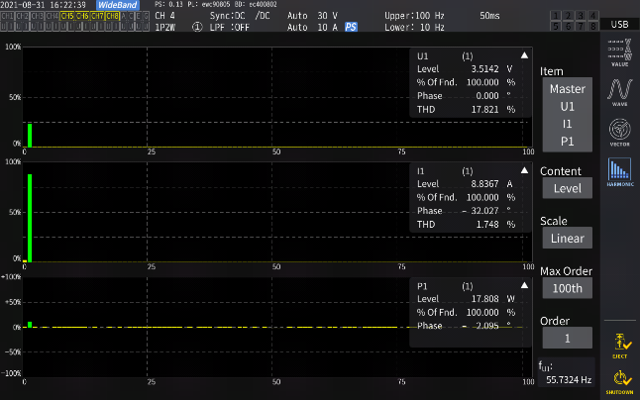Collapse the P1 info panel arrow
The image size is (640, 400).
coord(523,285)
